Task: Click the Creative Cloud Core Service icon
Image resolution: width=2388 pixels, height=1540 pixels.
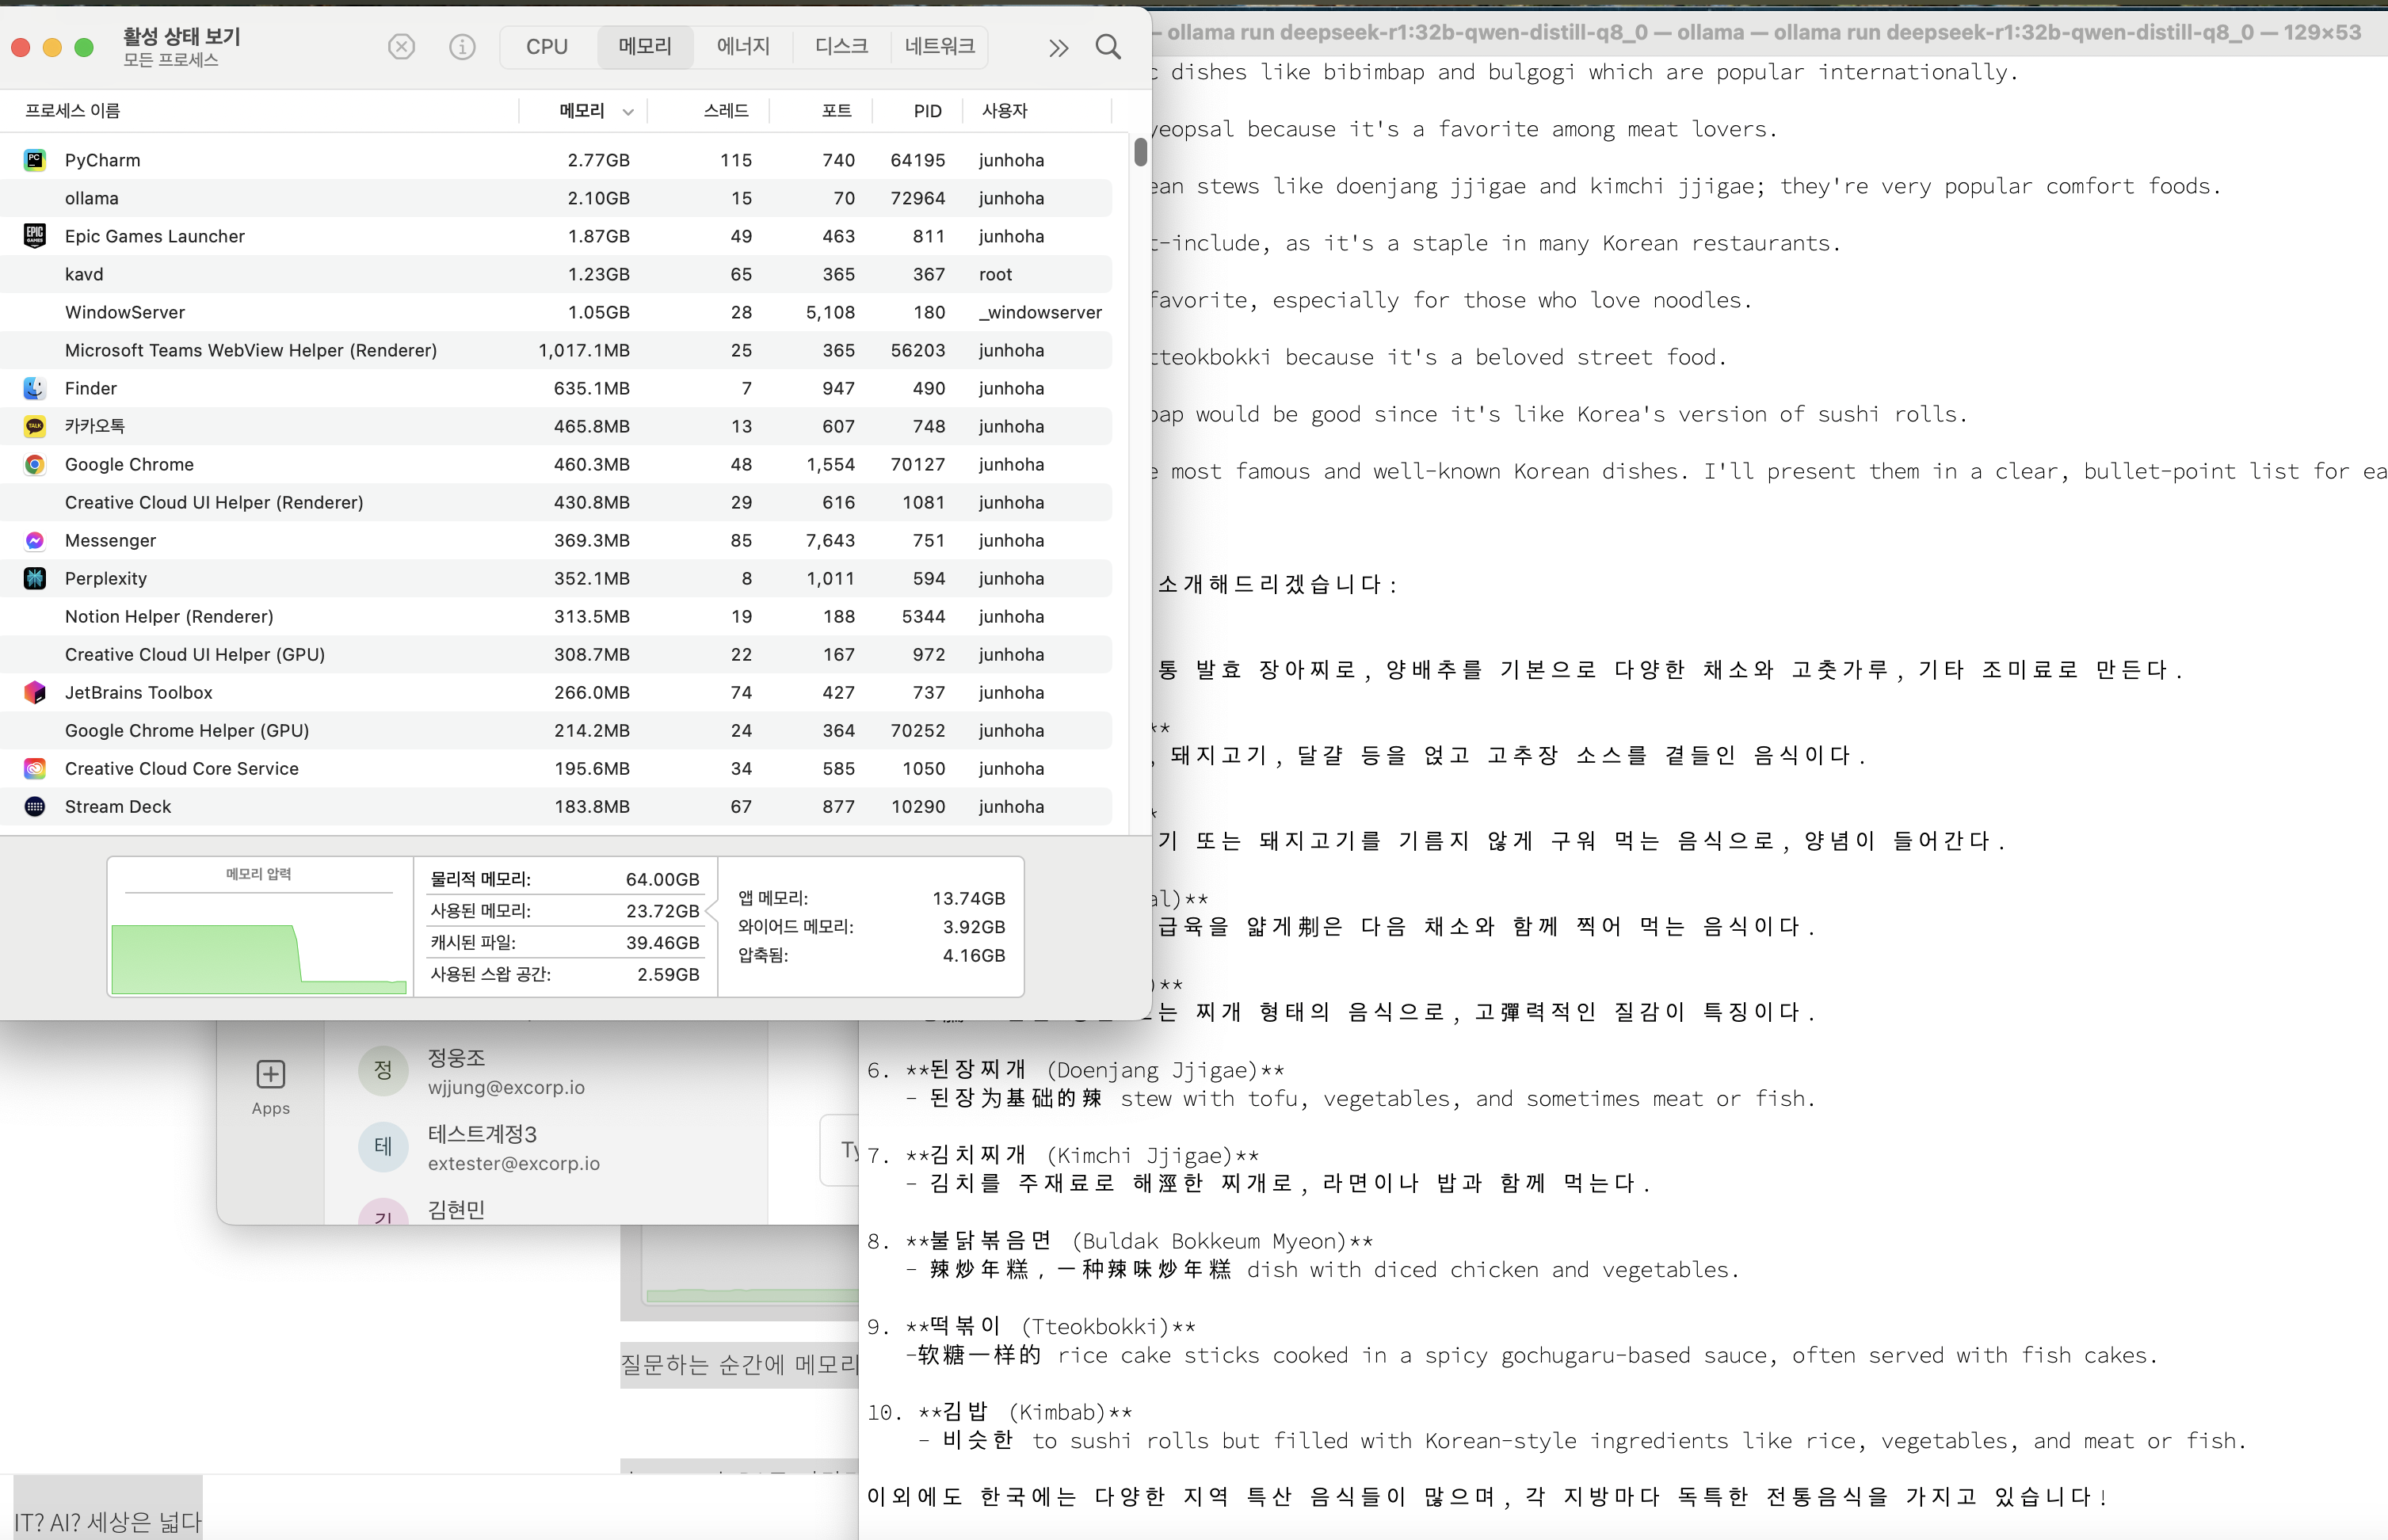Action: coord(35,768)
